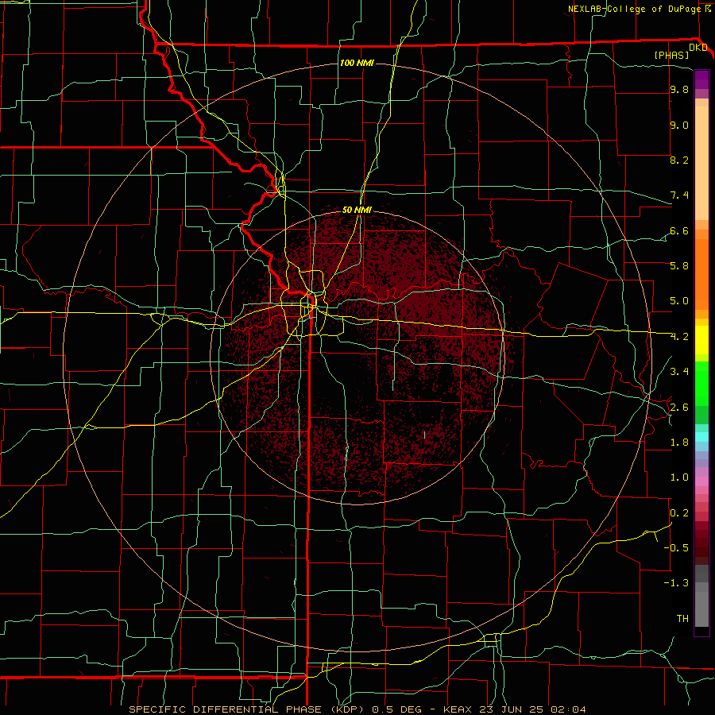The width and height of the screenshot is (715, 715).
Task: Click the 7.4 scale value
Action: (679, 195)
